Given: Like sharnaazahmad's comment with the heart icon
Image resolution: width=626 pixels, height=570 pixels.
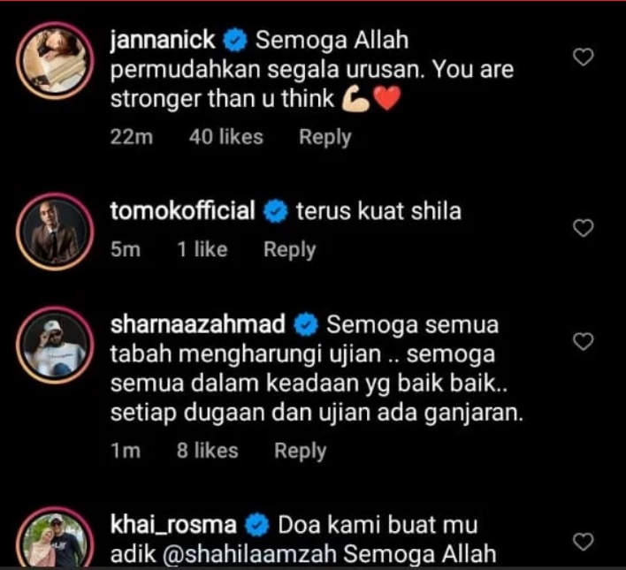Looking at the screenshot, I should tap(583, 341).
